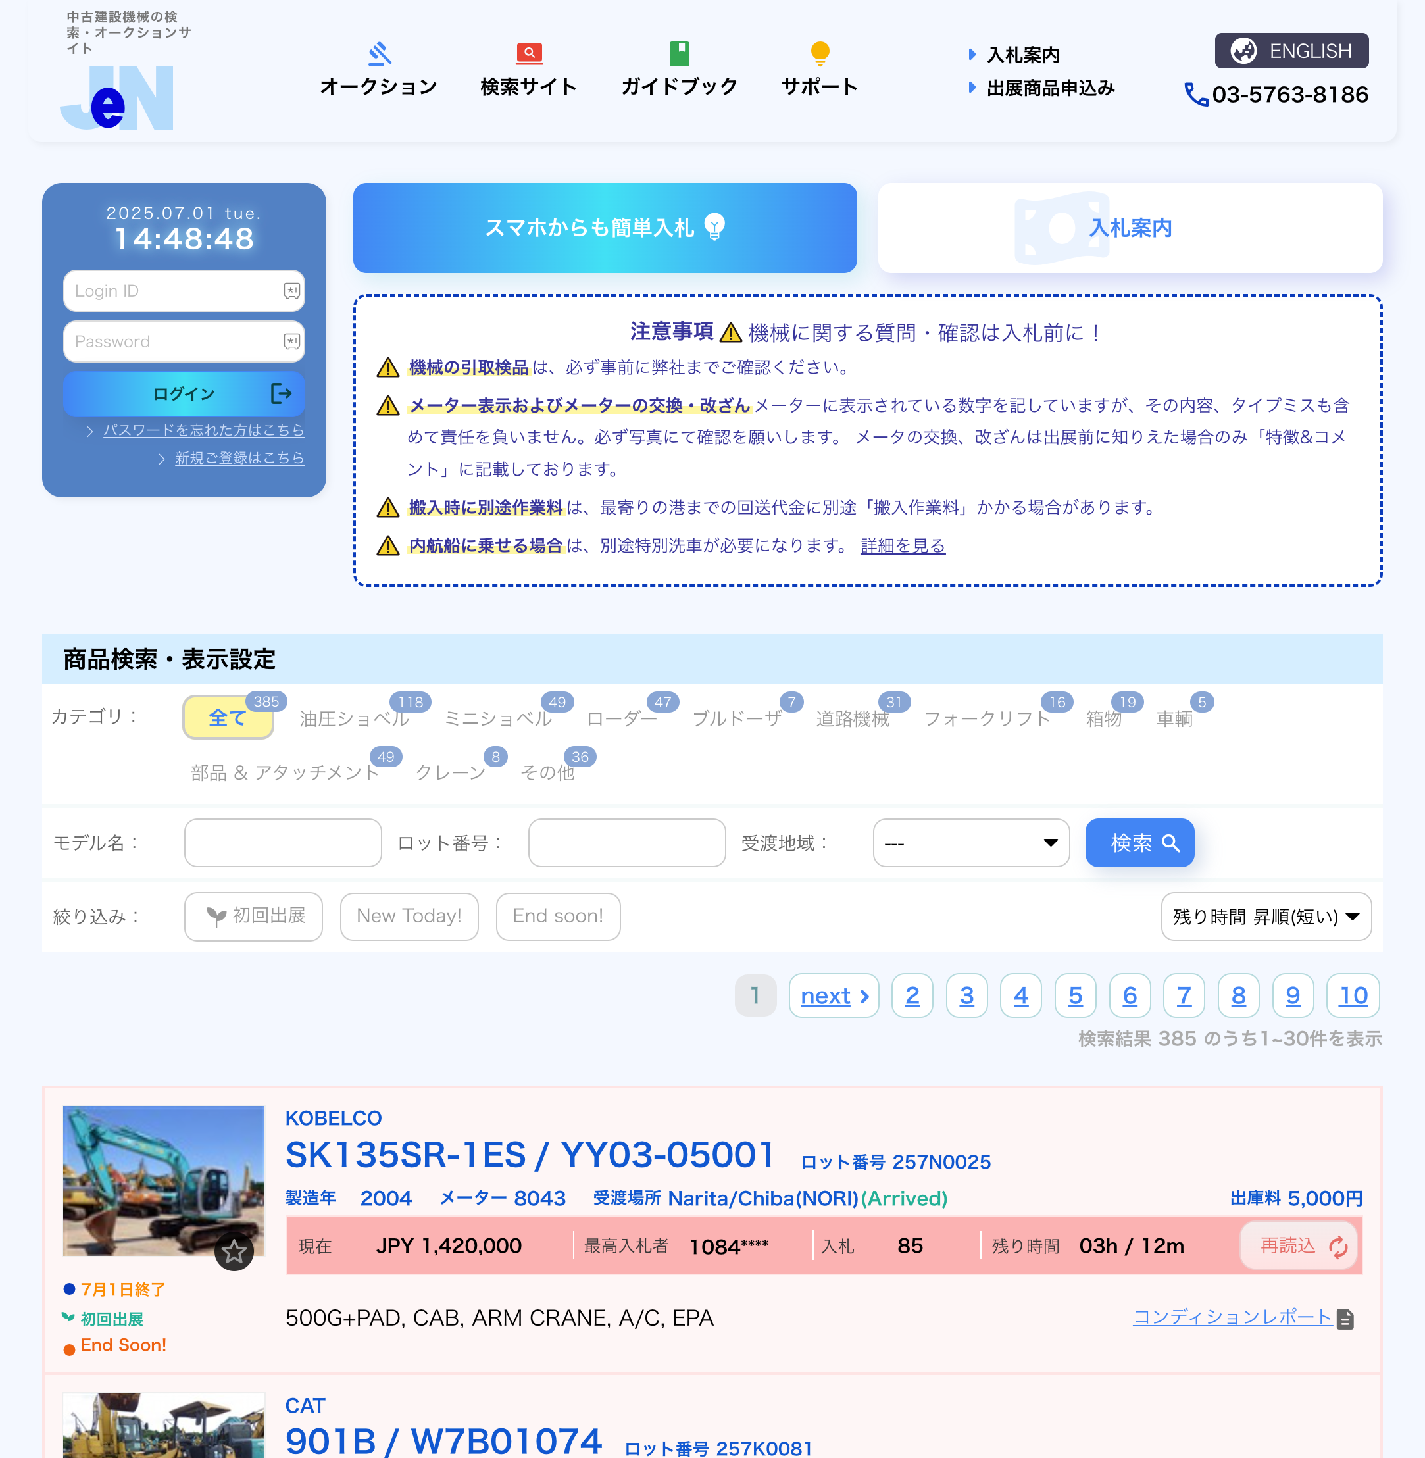This screenshot has height=1458, width=1425.
Task: Select the ローダー category
Action: 621,718
